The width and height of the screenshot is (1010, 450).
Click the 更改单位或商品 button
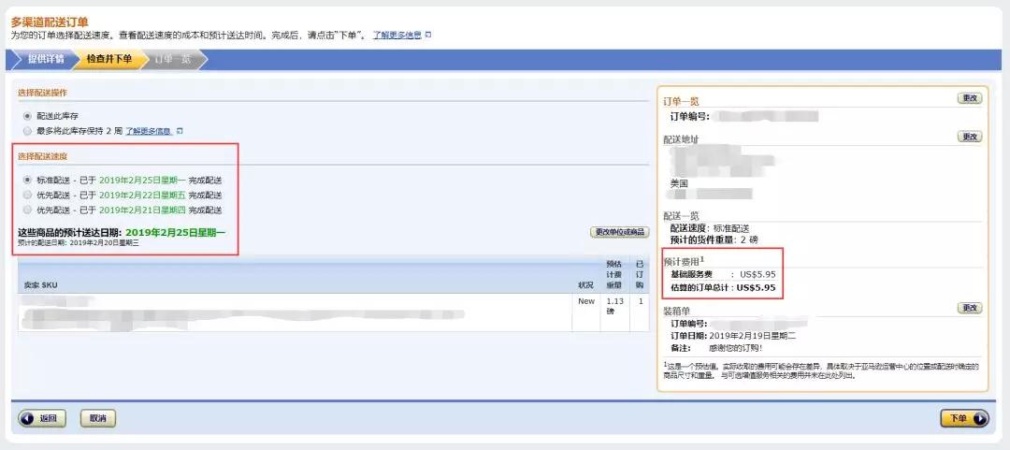coord(619,232)
